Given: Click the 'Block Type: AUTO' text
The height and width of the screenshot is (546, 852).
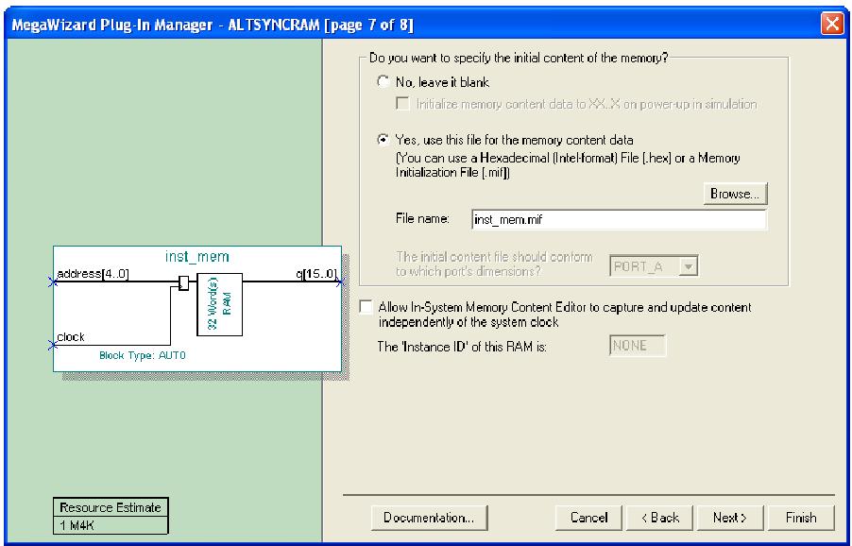Looking at the screenshot, I should click(143, 355).
